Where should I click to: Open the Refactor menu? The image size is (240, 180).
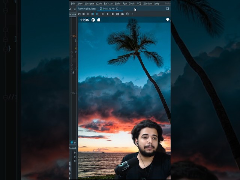(x=108, y=3)
